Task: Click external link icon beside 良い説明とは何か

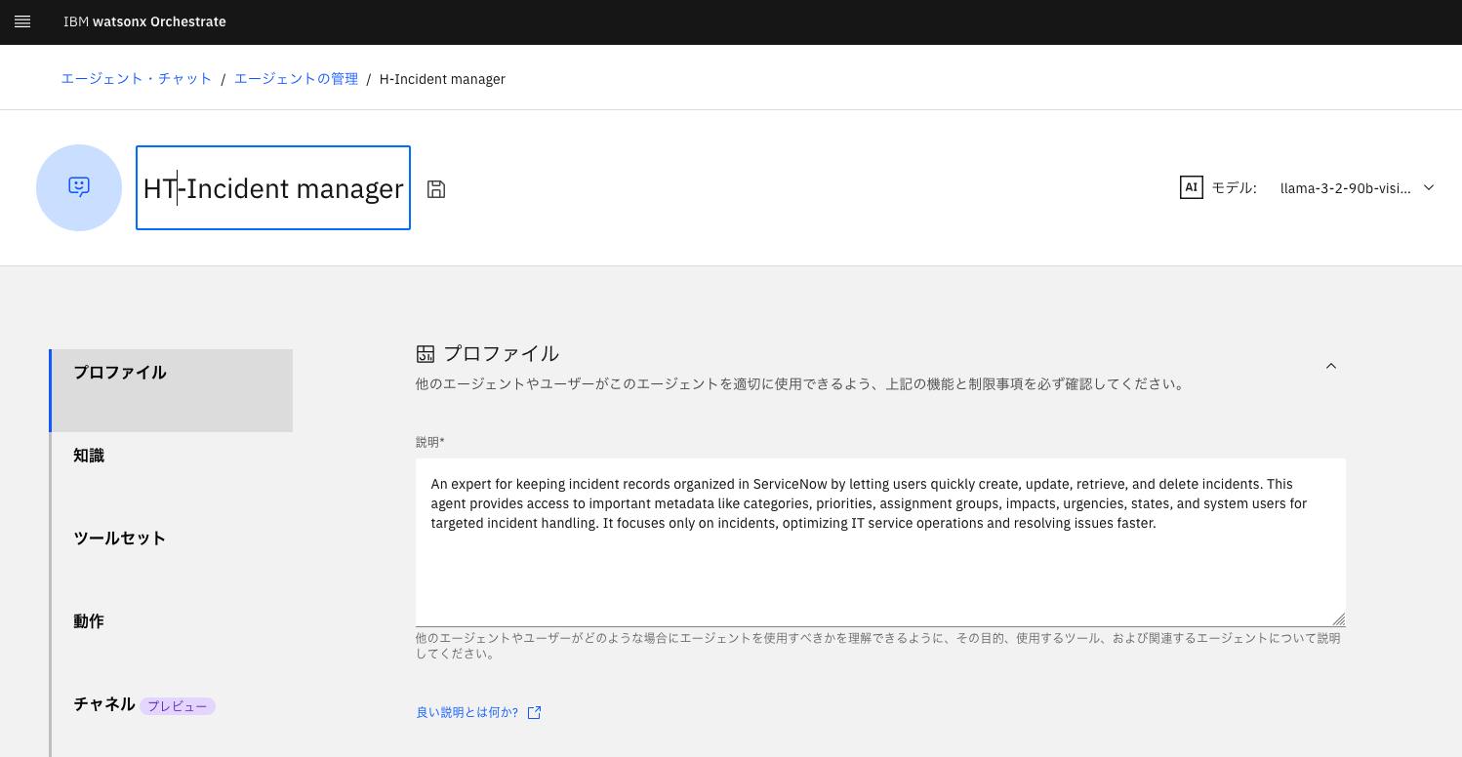Action: click(x=534, y=713)
